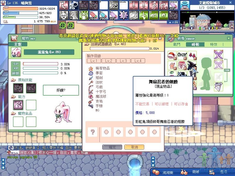This screenshot has height=176, width=235.
Task: Expand the 魔法球 crafting category
Action: point(101,96)
